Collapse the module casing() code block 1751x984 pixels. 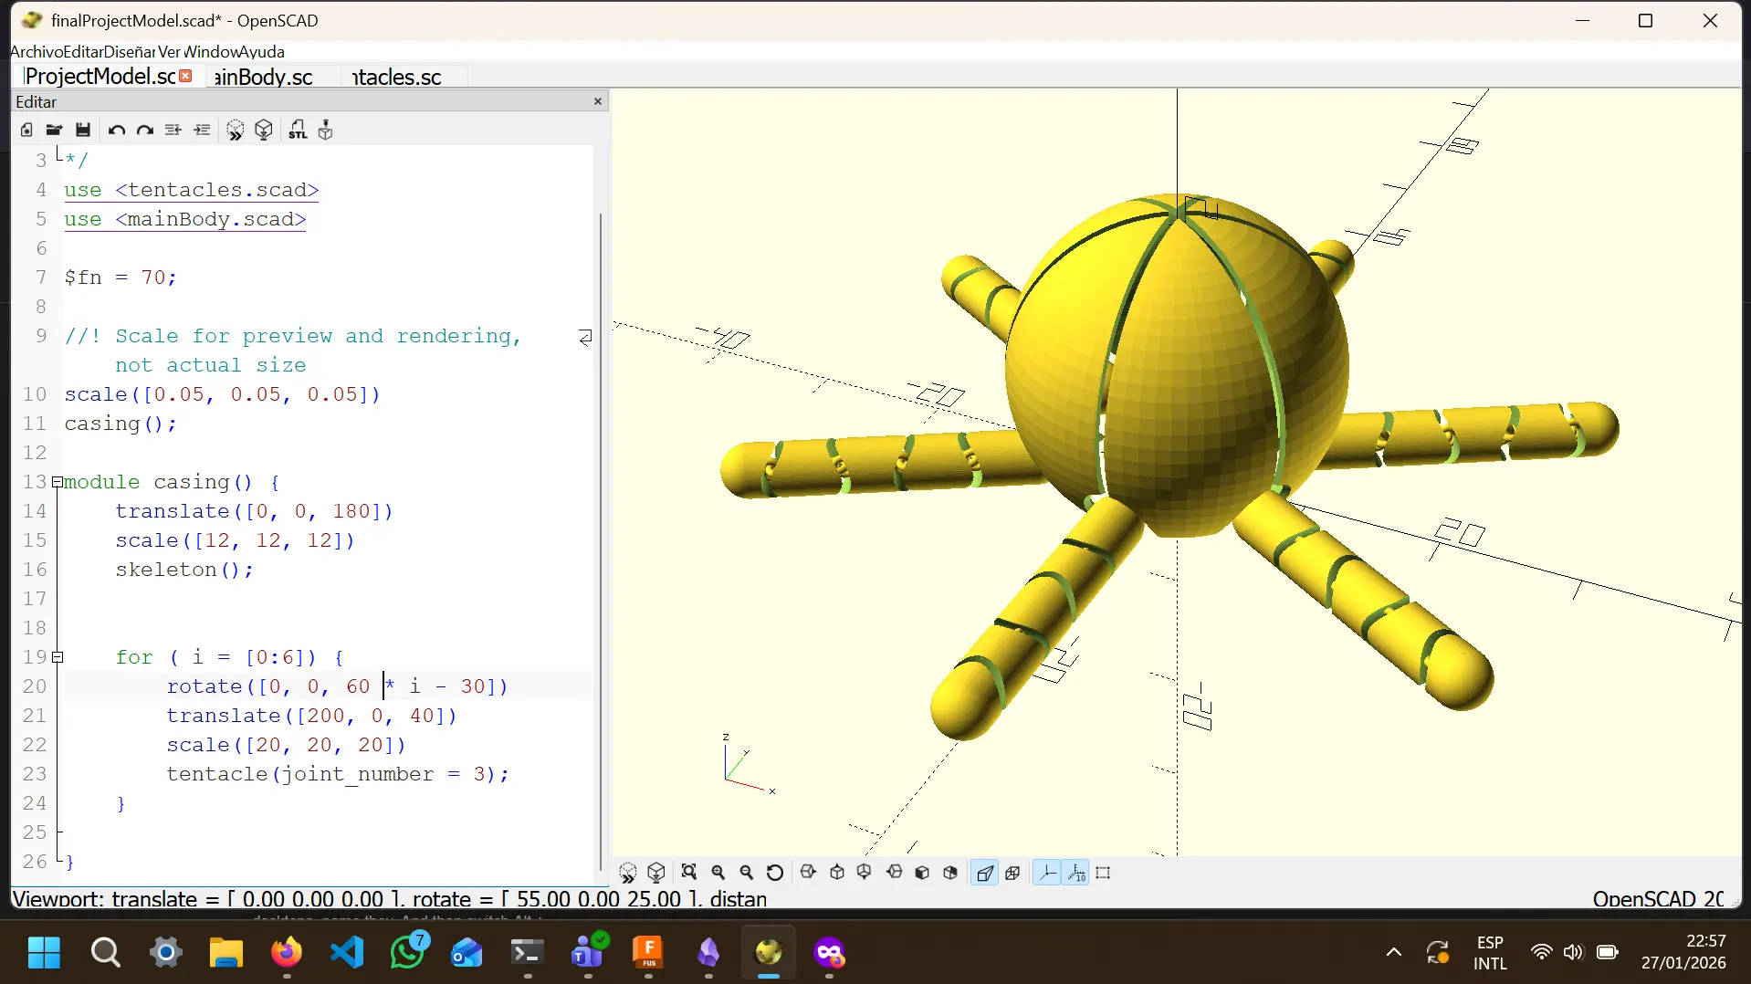[x=58, y=482]
